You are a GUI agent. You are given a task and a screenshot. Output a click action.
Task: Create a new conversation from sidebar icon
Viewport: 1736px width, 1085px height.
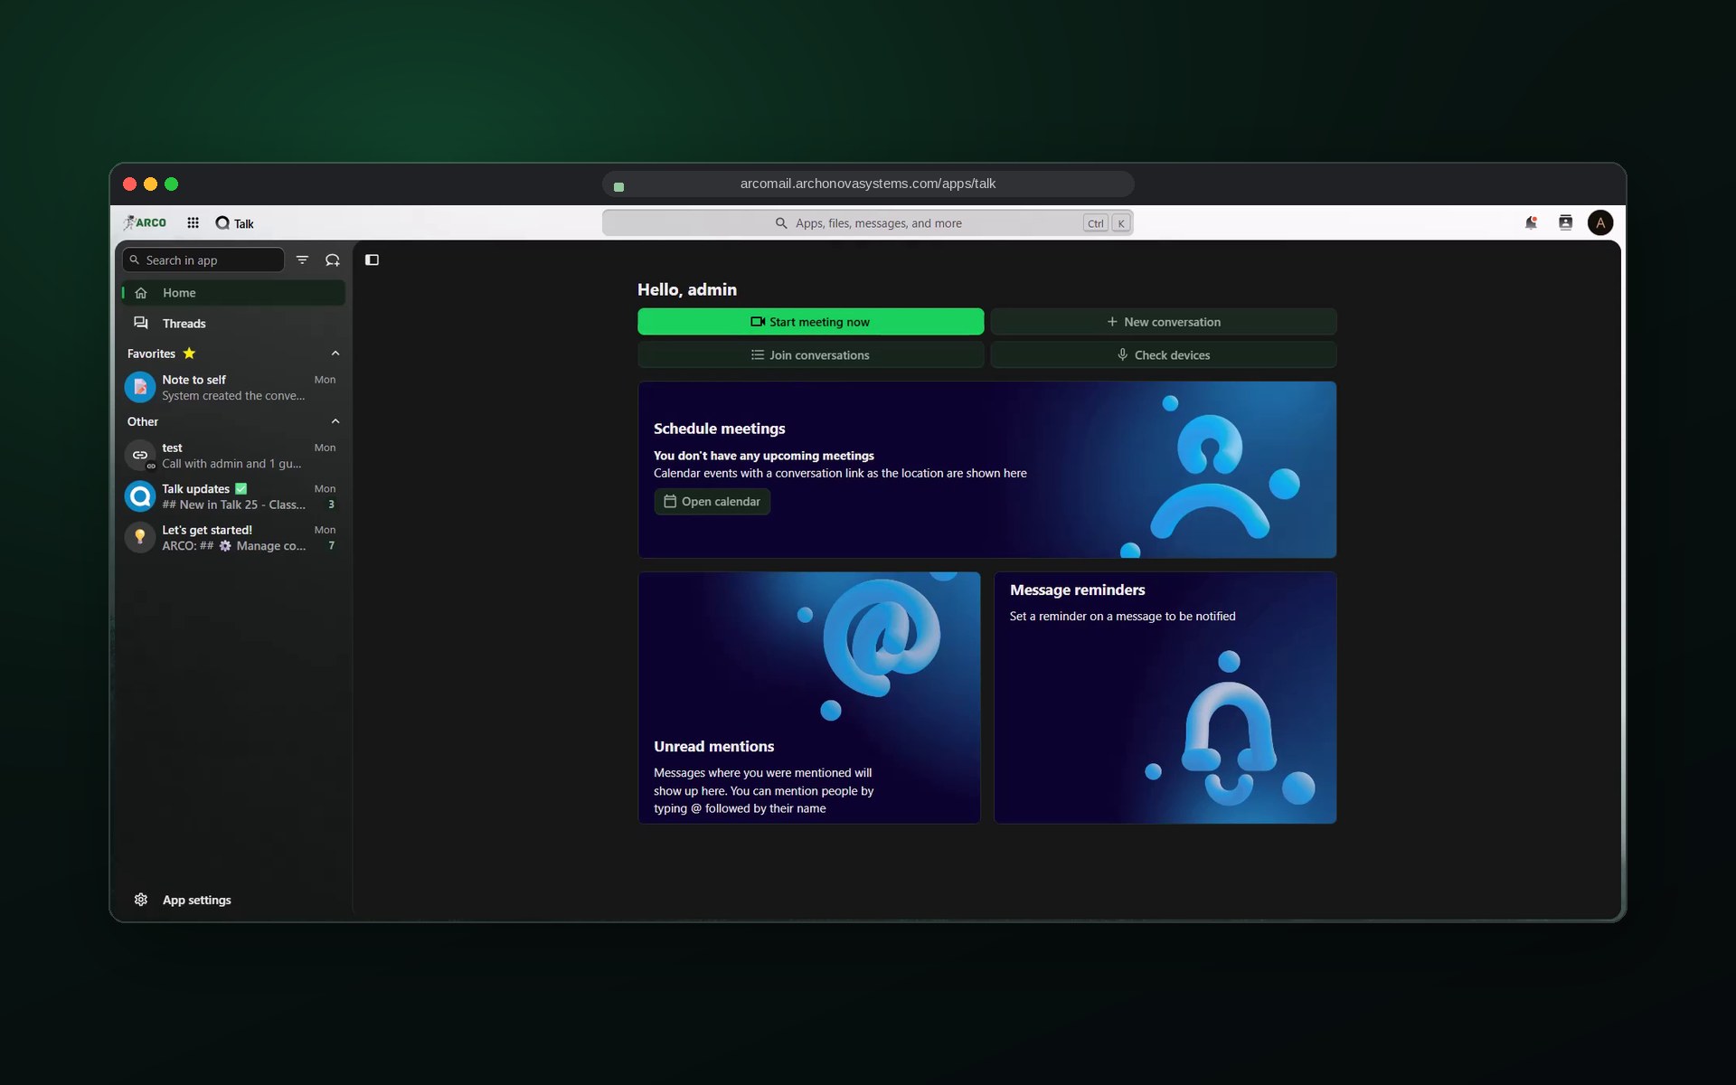coord(333,259)
